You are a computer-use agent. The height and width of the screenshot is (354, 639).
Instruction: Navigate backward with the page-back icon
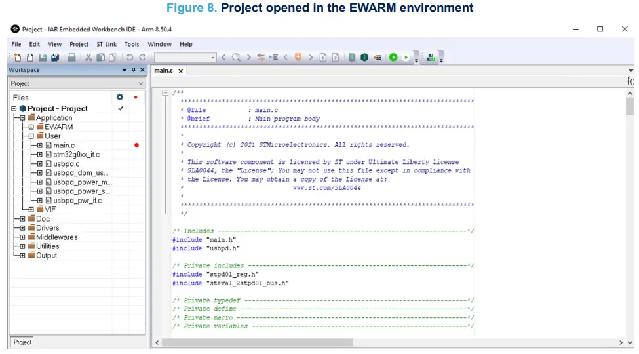(x=322, y=58)
